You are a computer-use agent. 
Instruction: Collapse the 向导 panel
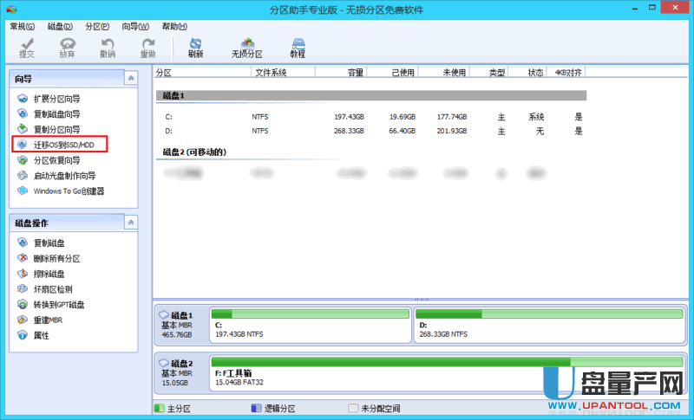coord(130,78)
